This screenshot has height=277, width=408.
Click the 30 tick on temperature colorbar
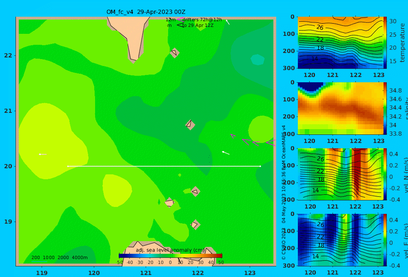tap(393, 21)
